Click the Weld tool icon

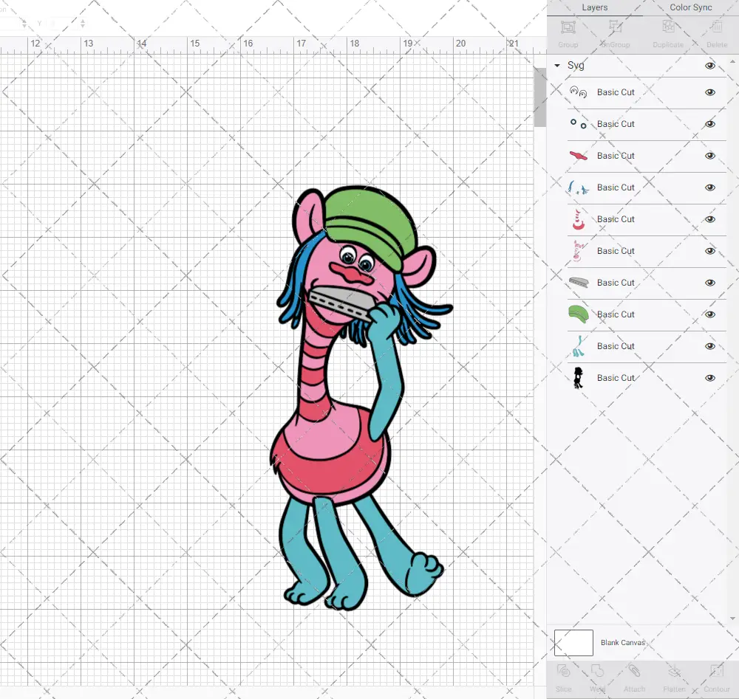coord(597,671)
